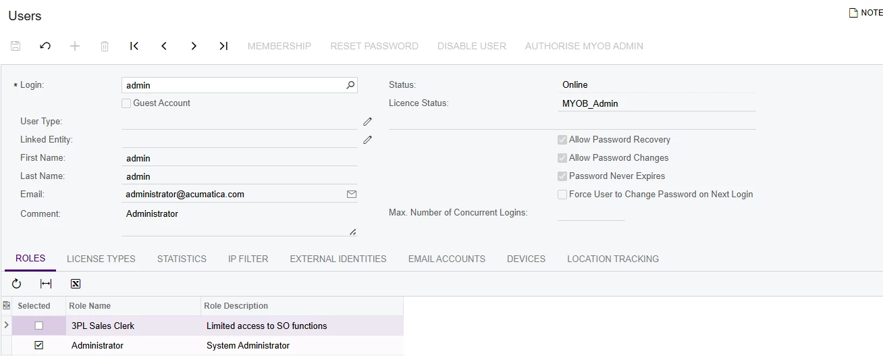Viewport: 883px width, 356px height.
Task: Open the Login lookup search
Action: (350, 85)
